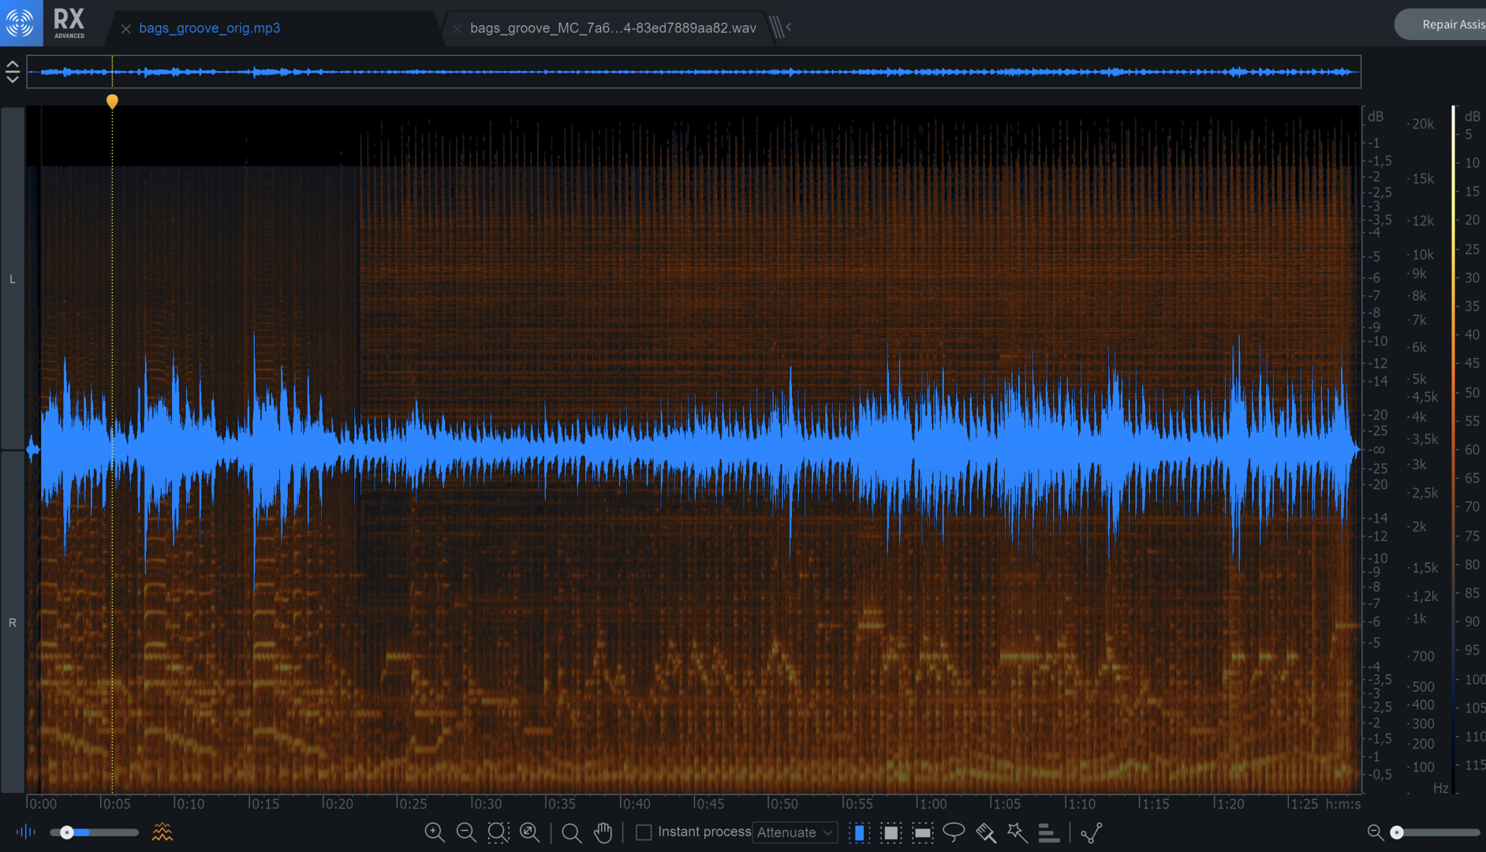
Task: Select the Time-frequency selection tool
Action: (890, 833)
